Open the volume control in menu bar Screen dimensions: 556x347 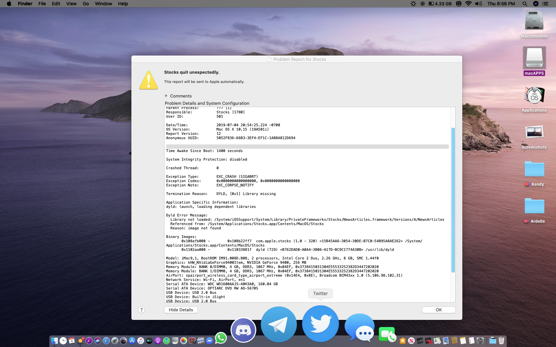[479, 4]
